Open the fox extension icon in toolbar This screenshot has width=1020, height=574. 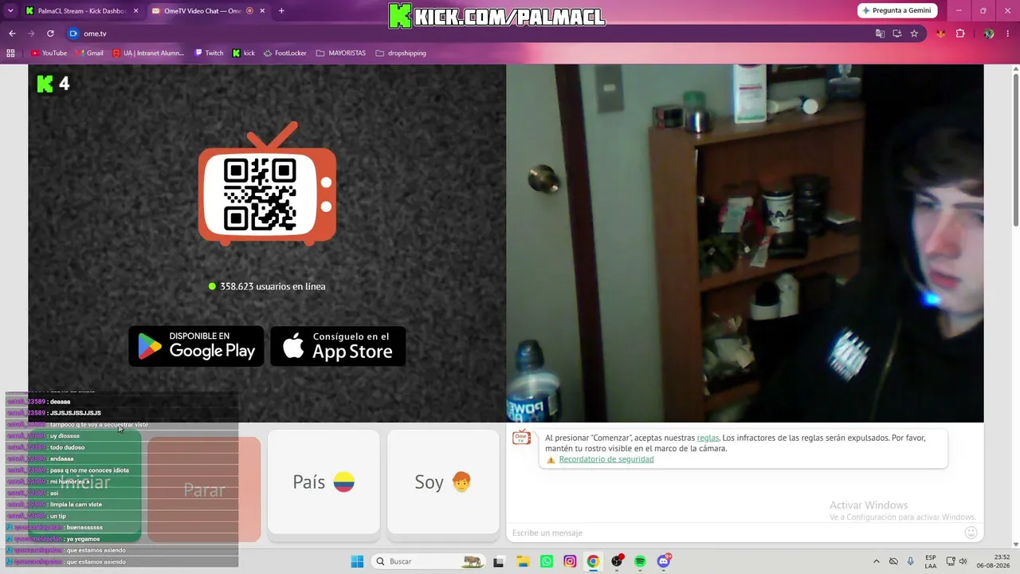pos(941,33)
